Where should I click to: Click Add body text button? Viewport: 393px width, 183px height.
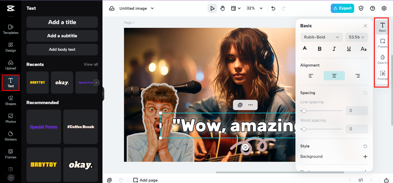tap(62, 50)
